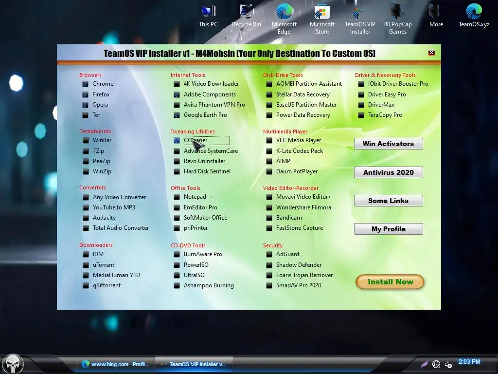Screen dimensions: 498x374
Task: Check Advance SystemCare option
Action: click(x=177, y=151)
